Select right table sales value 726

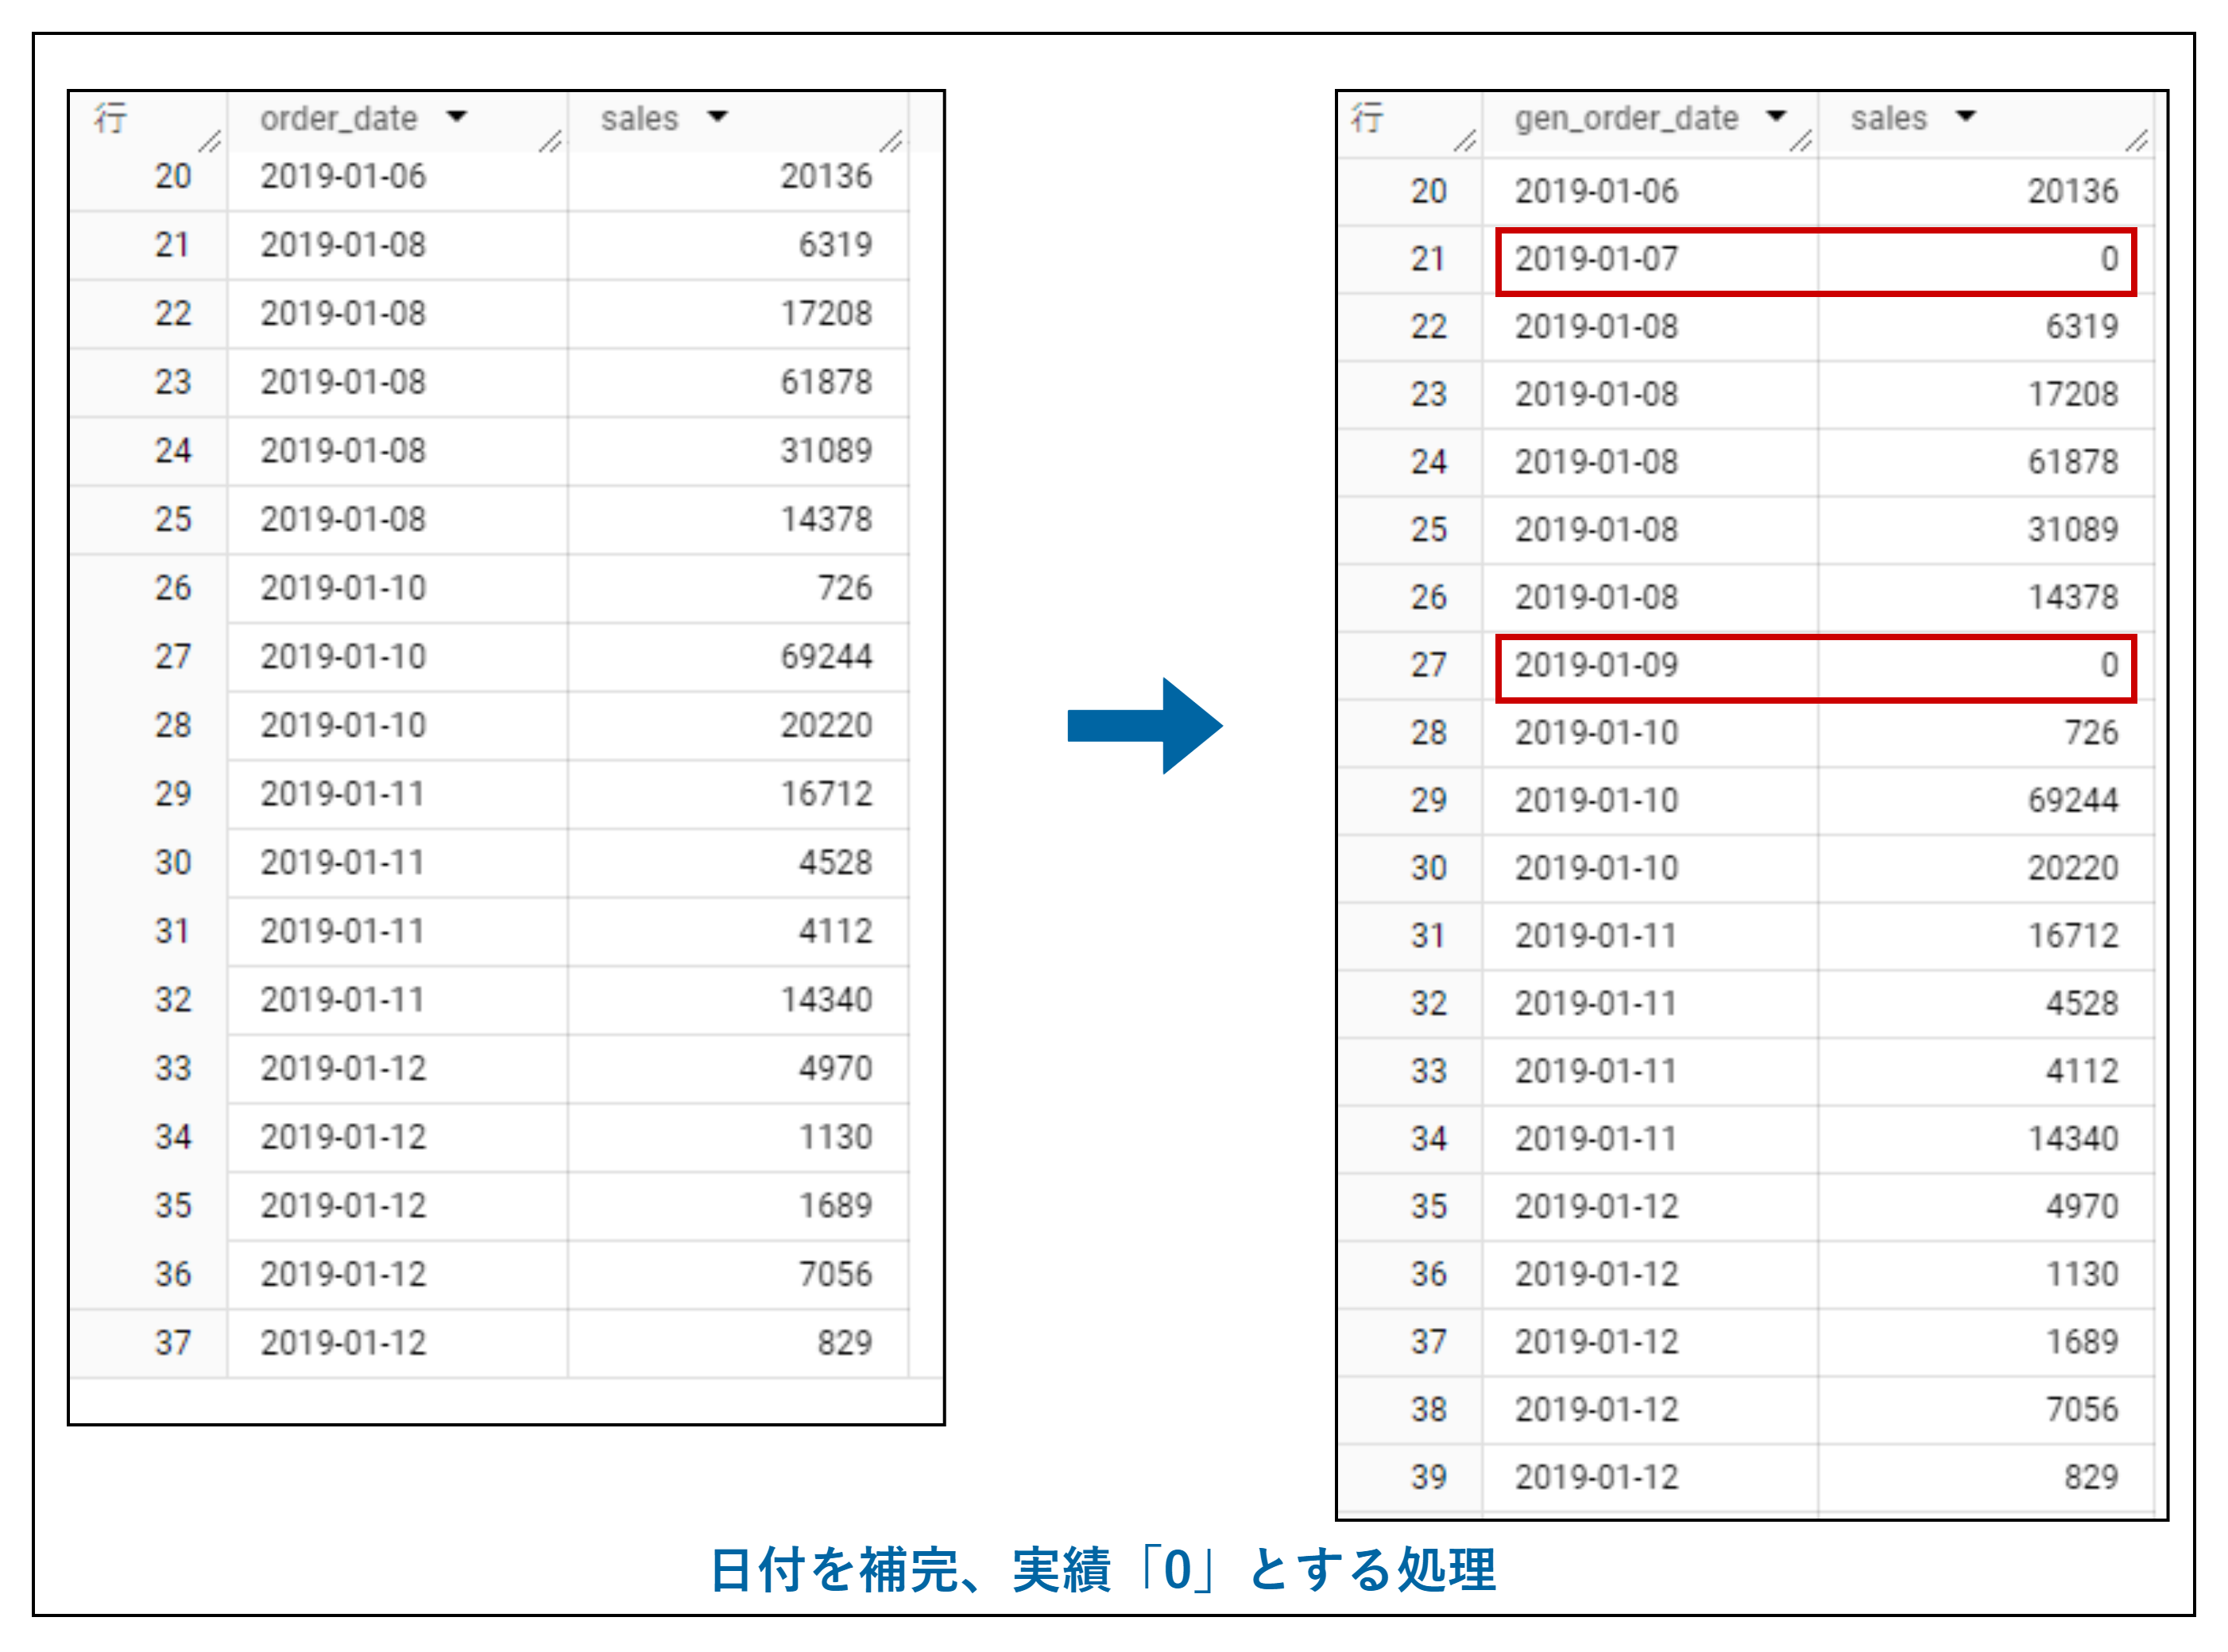pyautogui.click(x=2091, y=733)
